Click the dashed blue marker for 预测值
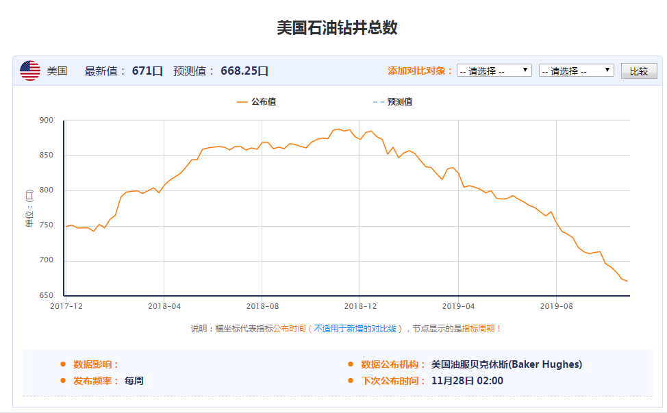 pyautogui.click(x=378, y=102)
